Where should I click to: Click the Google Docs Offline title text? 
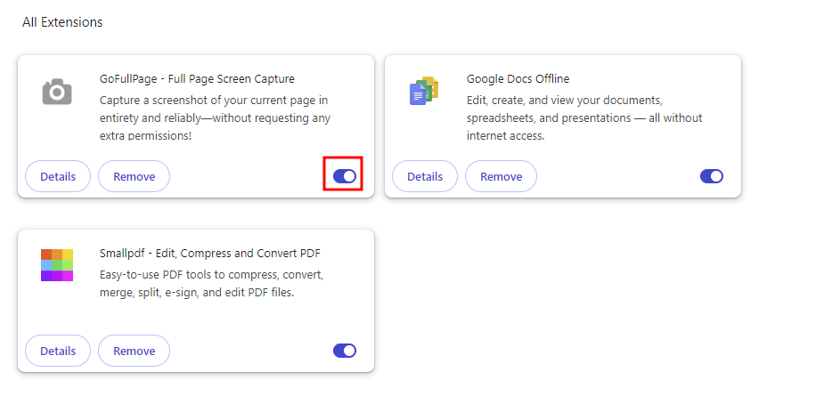[518, 79]
